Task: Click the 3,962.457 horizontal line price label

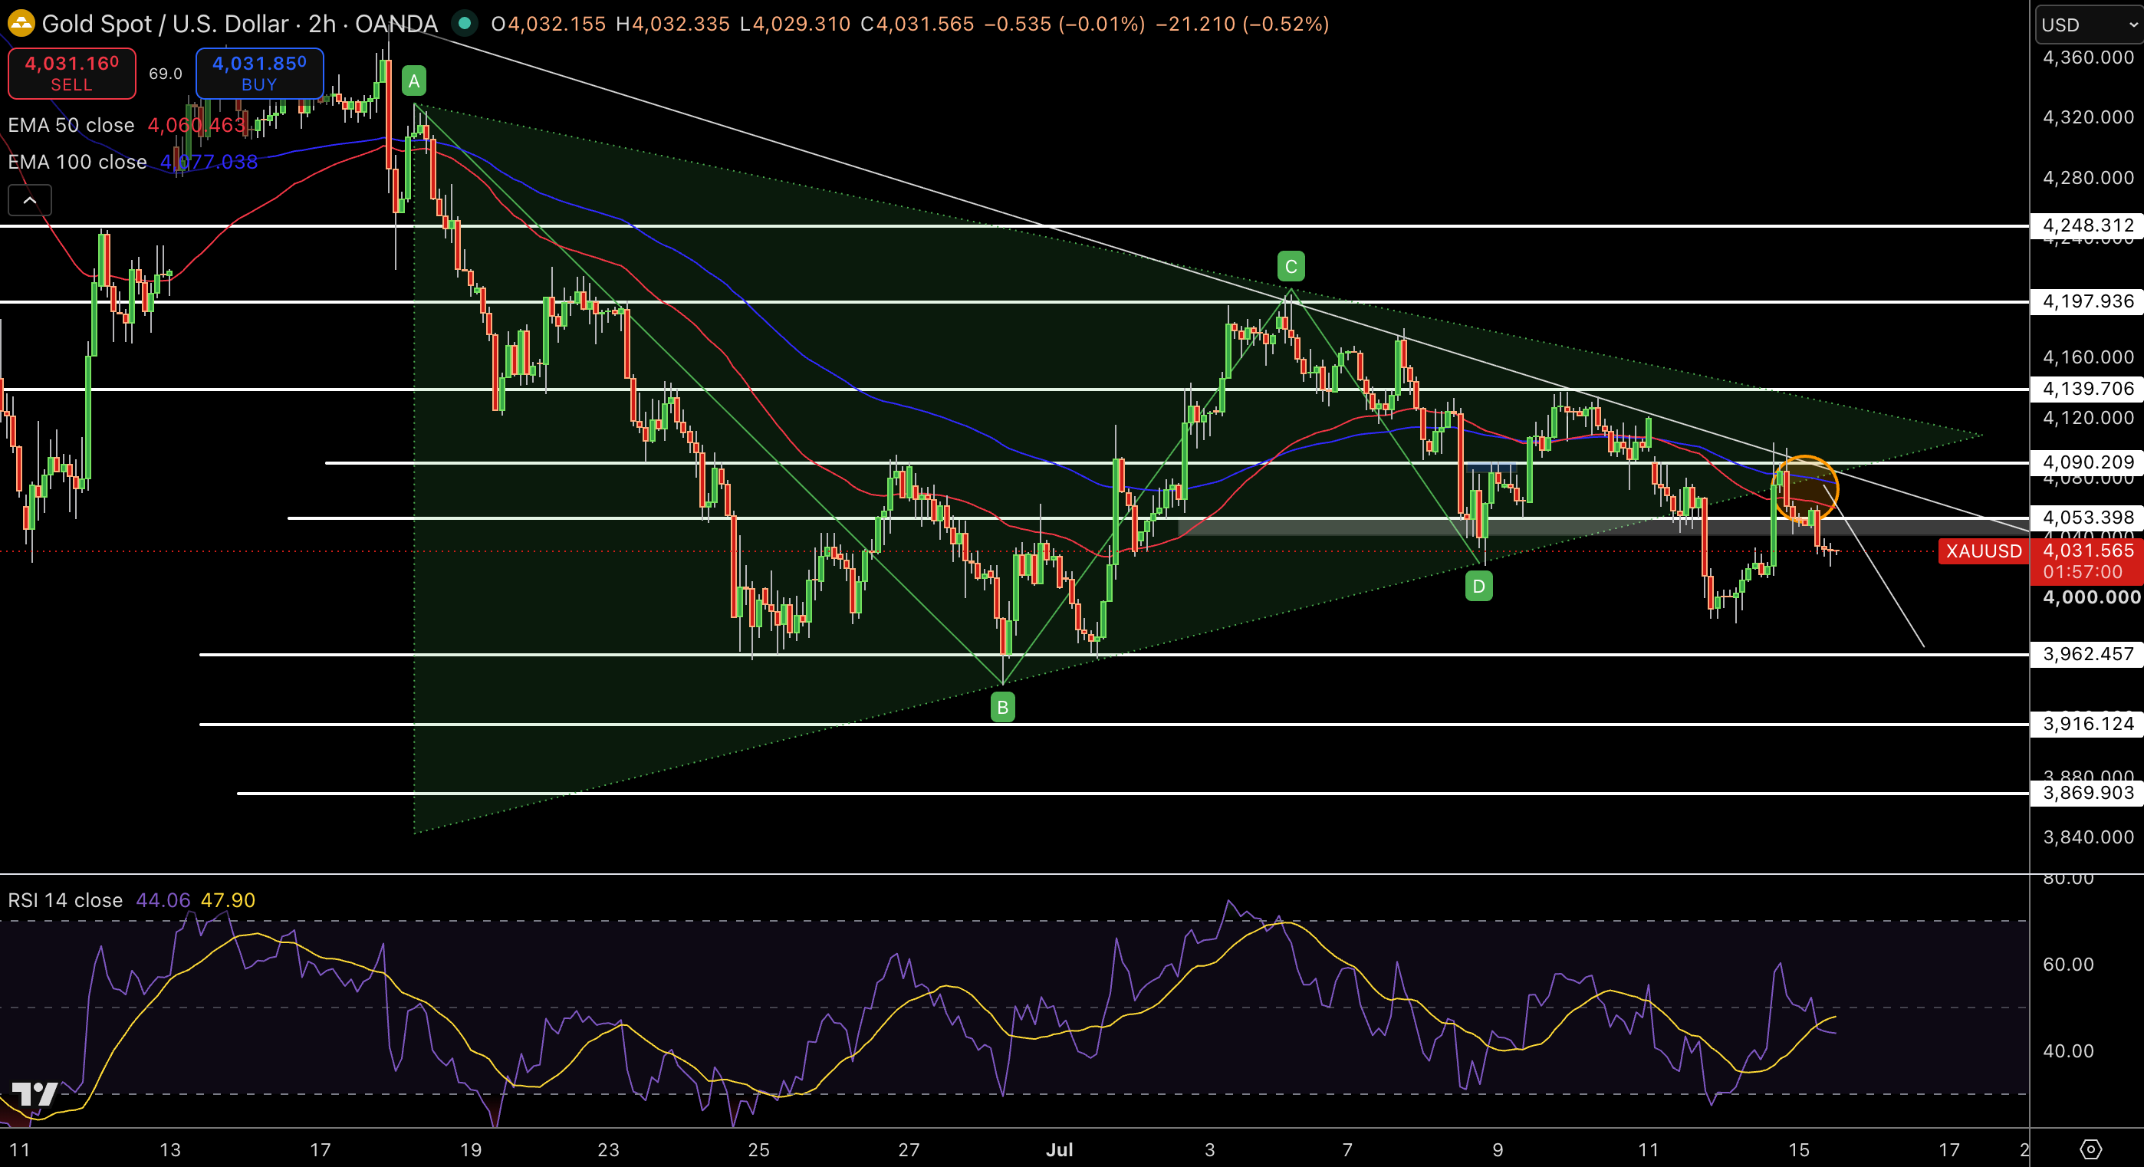Action: click(2087, 654)
